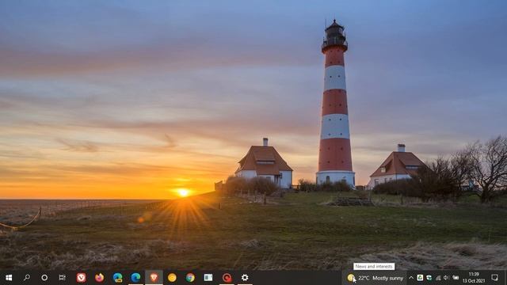
Task: Click the green-on-white tray icon
Action: 420,278
